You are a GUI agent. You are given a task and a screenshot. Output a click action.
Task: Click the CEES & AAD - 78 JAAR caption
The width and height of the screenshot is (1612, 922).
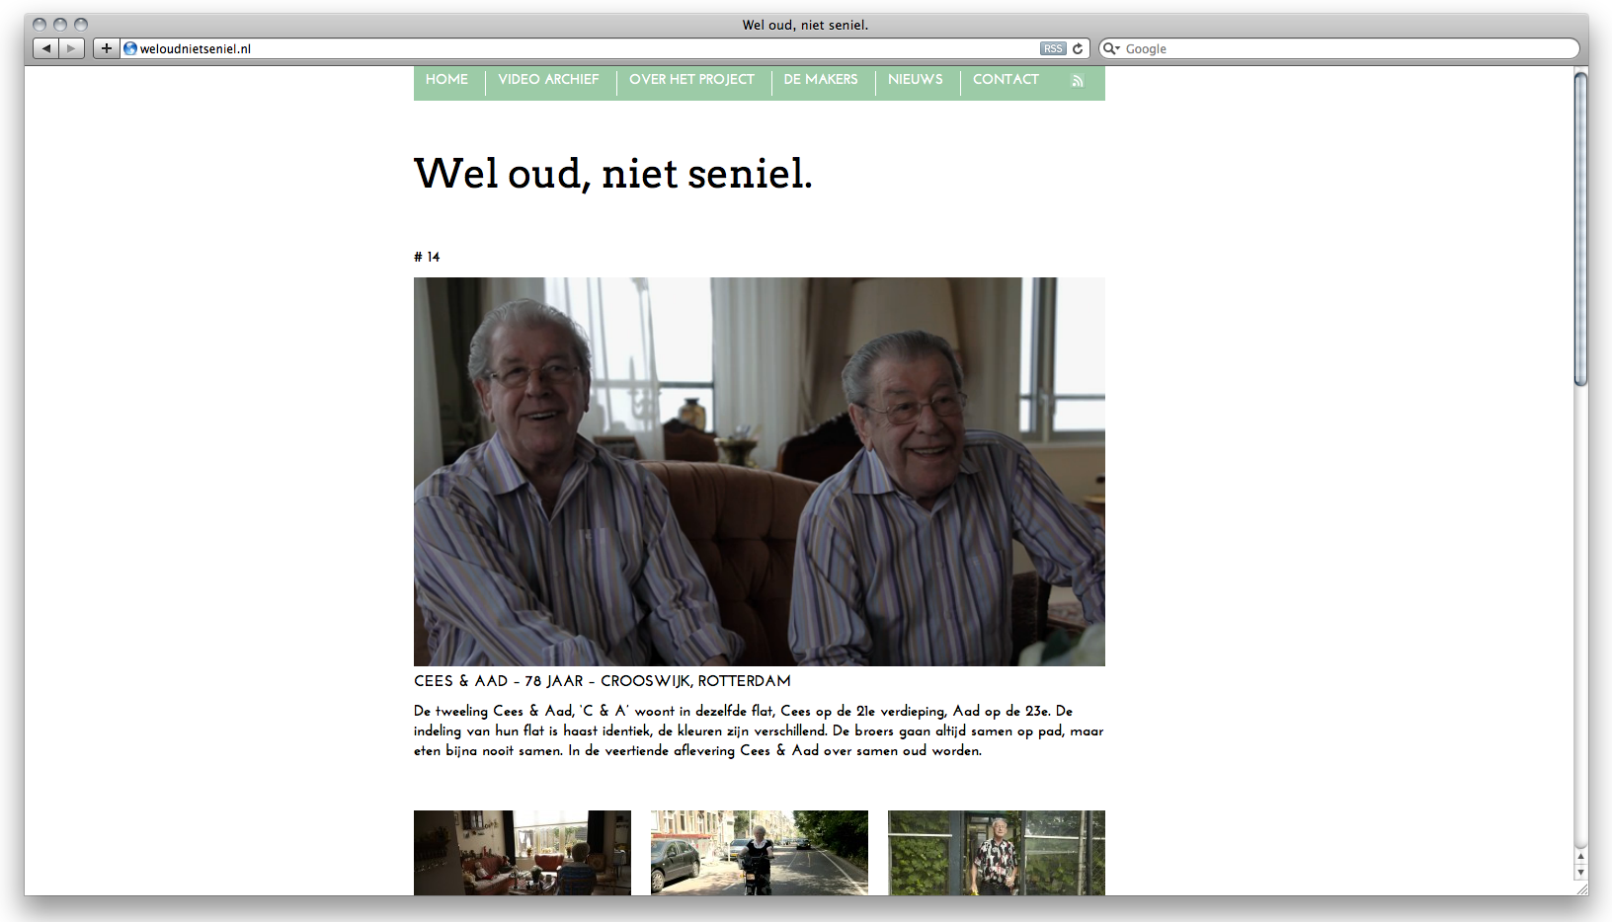603,681
